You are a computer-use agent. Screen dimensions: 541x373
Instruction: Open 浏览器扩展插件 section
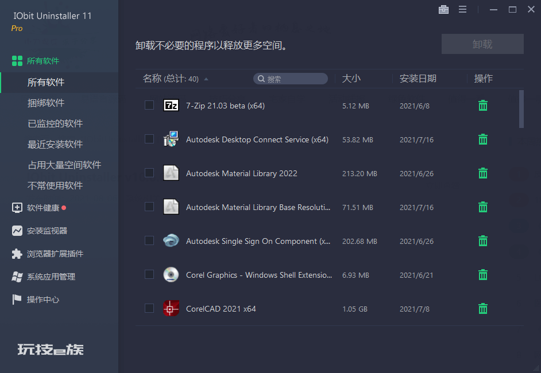pyautogui.click(x=55, y=254)
